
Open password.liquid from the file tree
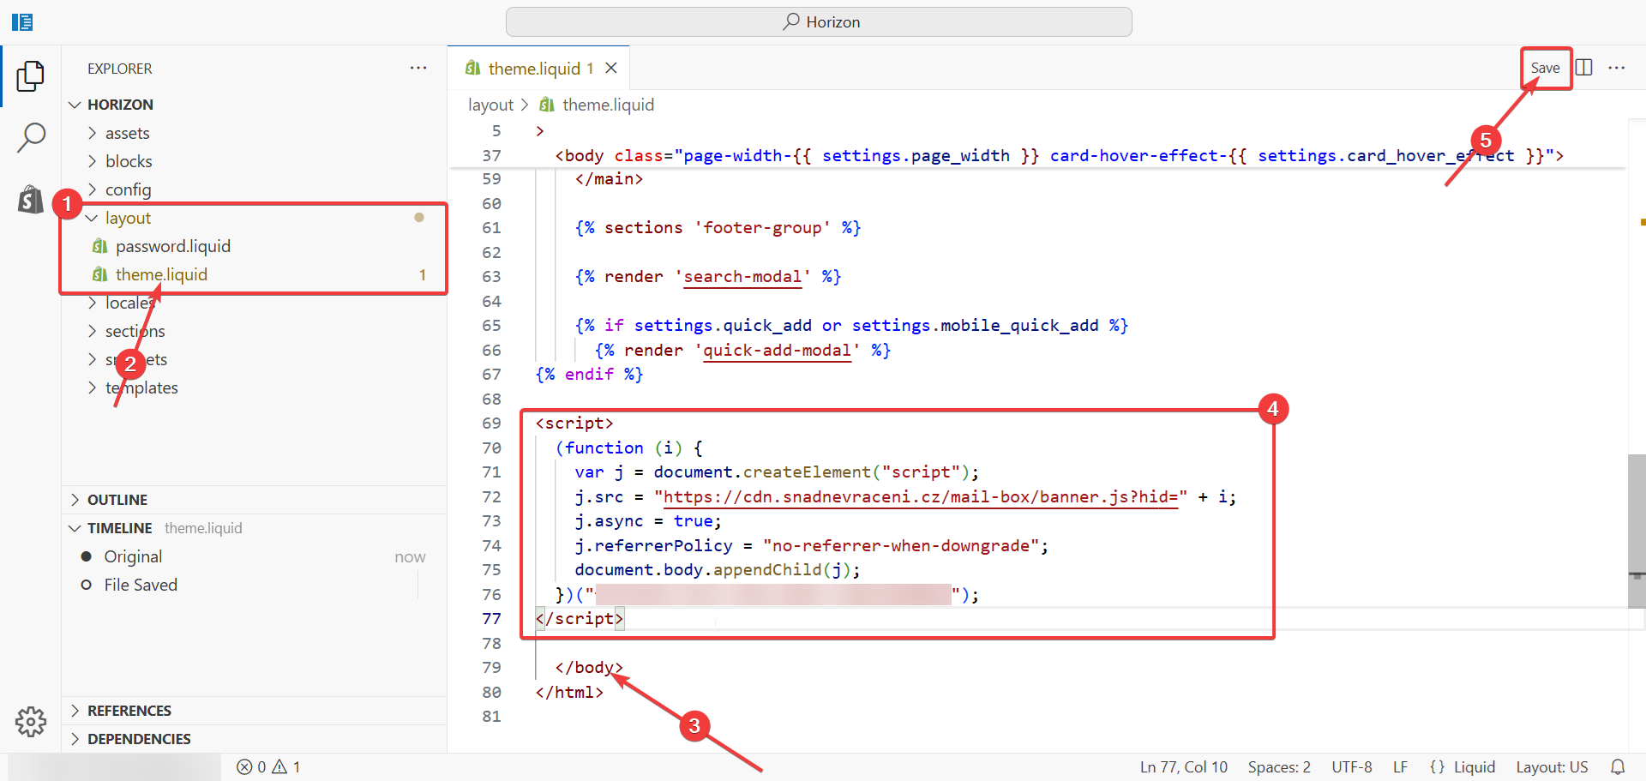click(x=172, y=246)
